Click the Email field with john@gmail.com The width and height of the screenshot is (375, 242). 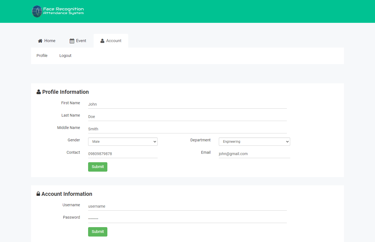[x=254, y=154]
